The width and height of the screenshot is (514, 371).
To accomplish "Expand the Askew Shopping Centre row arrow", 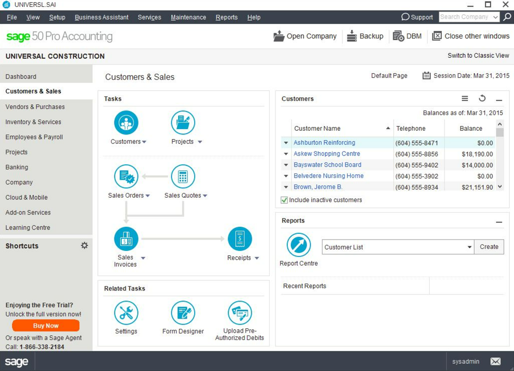I will 286,154.
